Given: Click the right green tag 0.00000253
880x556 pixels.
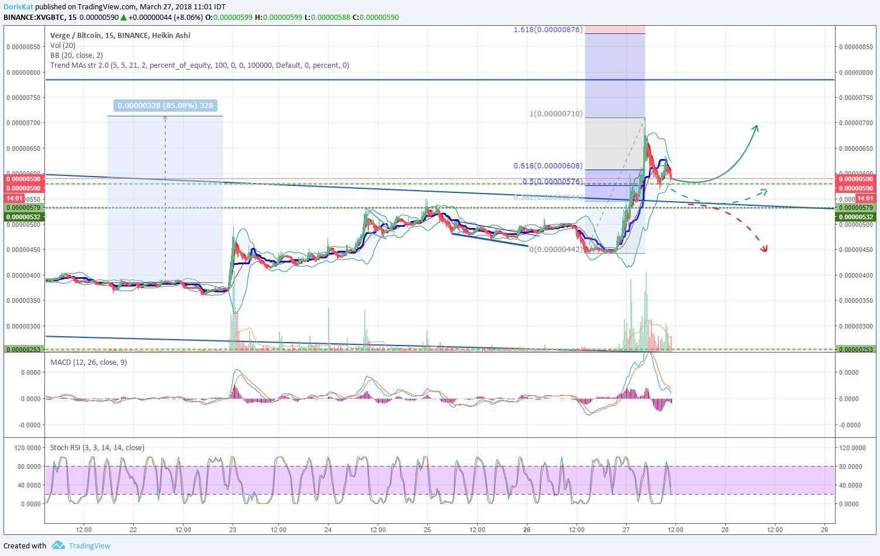Looking at the screenshot, I should 856,350.
